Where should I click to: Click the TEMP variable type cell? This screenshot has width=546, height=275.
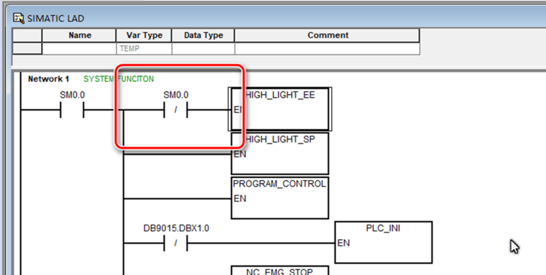[144, 48]
